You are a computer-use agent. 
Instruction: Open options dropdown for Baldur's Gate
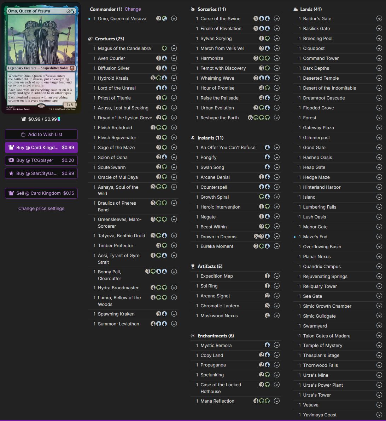(379, 18)
